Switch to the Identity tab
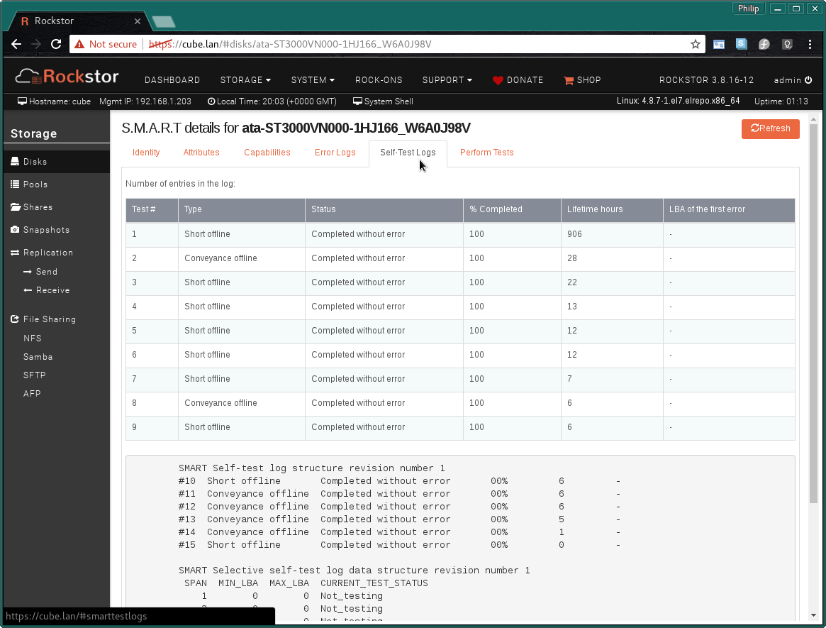This screenshot has height=628, width=826. (x=146, y=153)
